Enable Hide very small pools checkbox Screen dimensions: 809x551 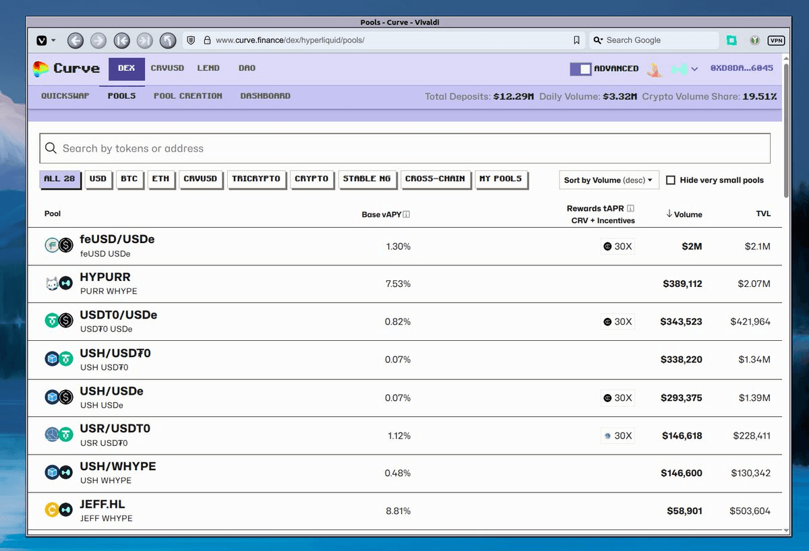pos(671,180)
